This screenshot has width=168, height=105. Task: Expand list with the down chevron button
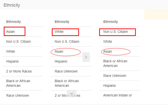click(71, 94)
